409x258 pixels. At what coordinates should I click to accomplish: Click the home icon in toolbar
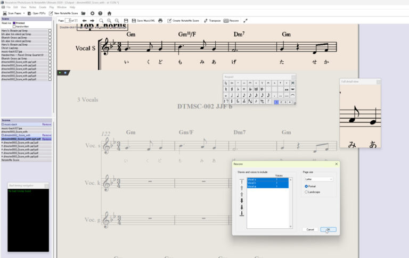click(109, 13)
